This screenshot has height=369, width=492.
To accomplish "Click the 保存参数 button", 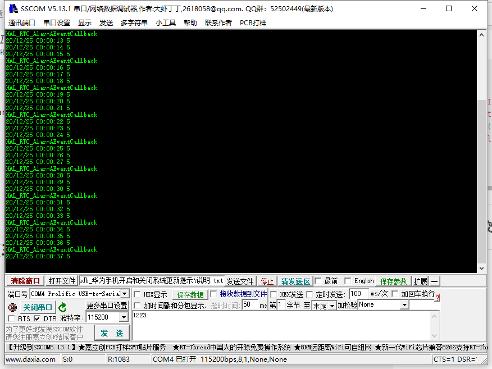I will pyautogui.click(x=394, y=281).
